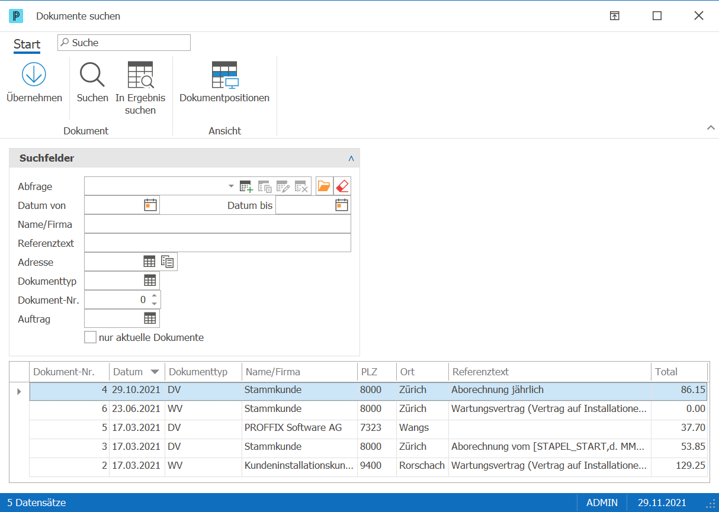Open the Adresse lookup table icon
The width and height of the screenshot is (719, 512).
click(150, 262)
